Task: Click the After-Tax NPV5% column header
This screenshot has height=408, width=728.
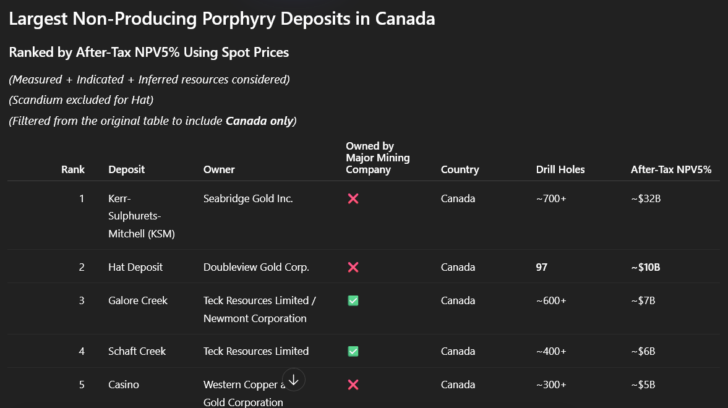Action: coord(670,169)
